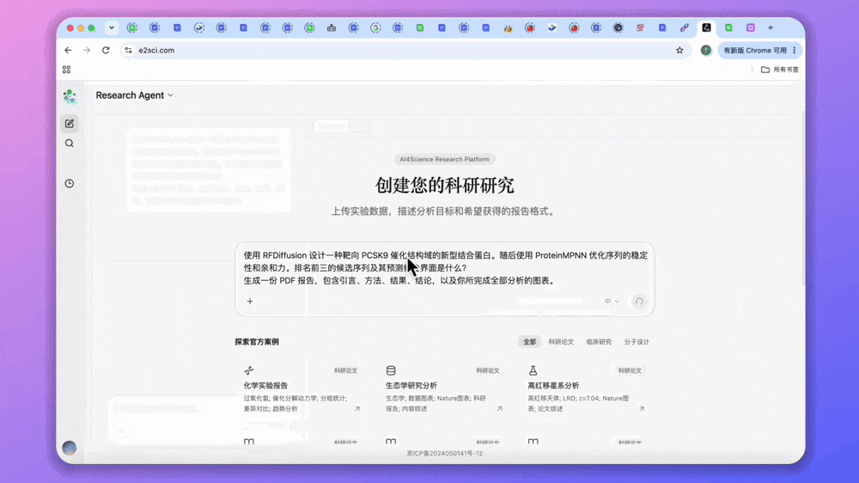859x483 pixels.
Task: View site information icon beside the URL
Action: point(128,50)
